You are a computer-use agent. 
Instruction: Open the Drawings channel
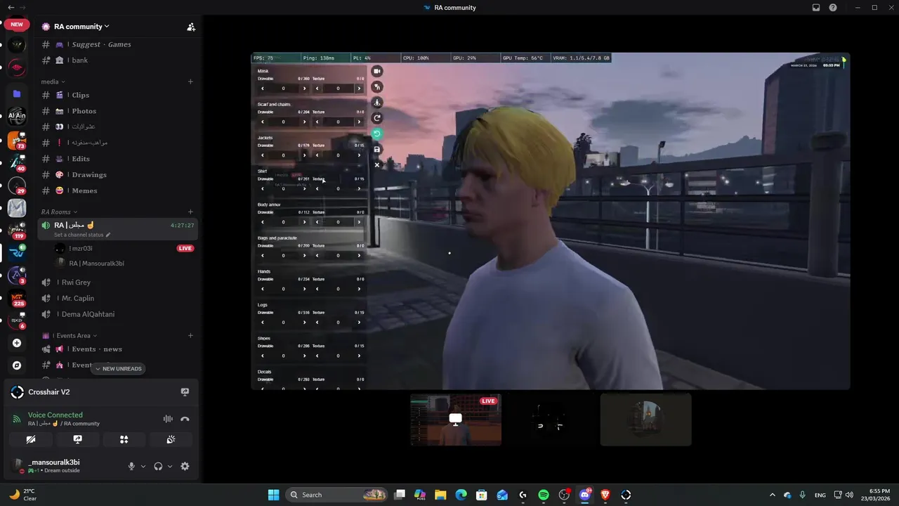click(117, 174)
